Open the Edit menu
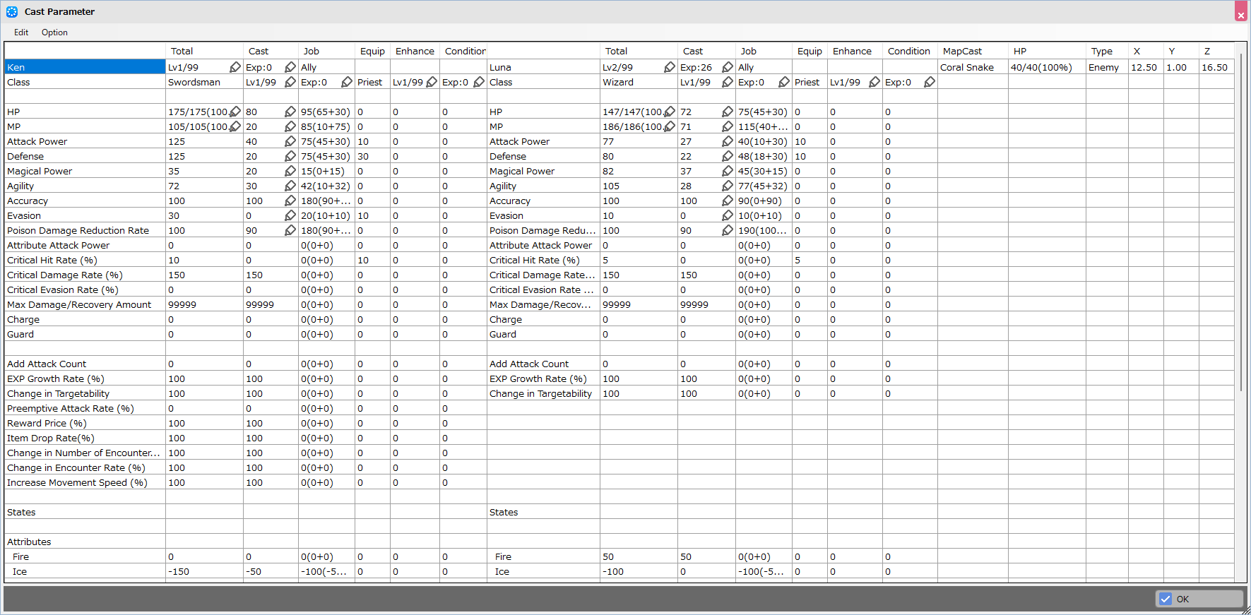The image size is (1251, 615). click(21, 32)
